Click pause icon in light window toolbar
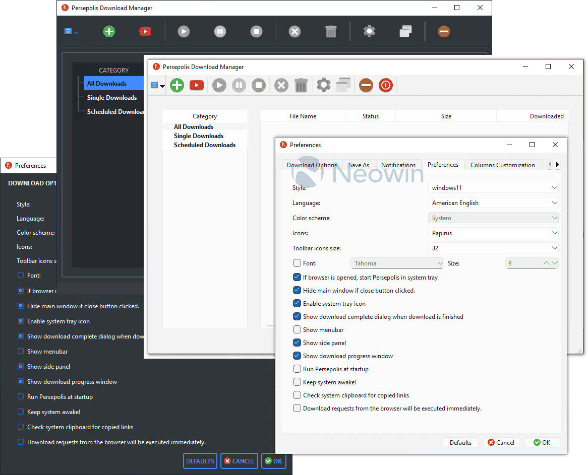The height and width of the screenshot is (475, 588). (x=239, y=86)
